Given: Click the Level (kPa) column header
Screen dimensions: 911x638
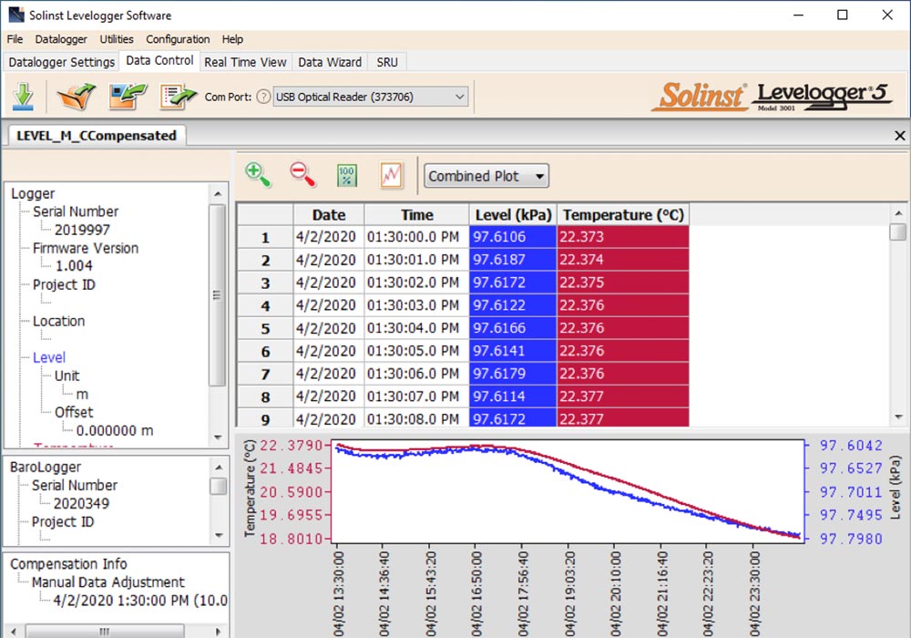Looking at the screenshot, I should (513, 215).
